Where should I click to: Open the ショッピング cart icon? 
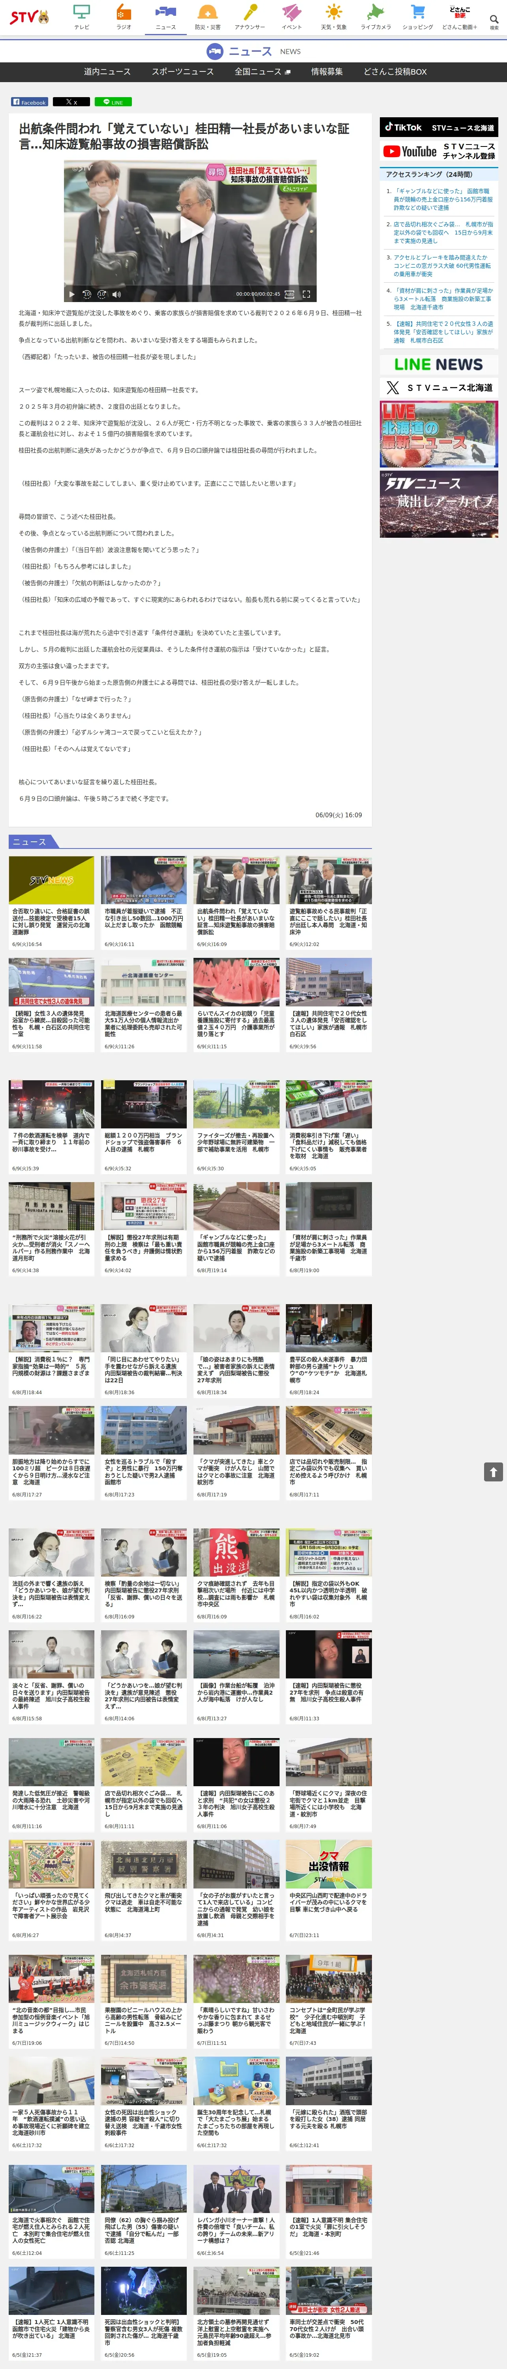418,17
